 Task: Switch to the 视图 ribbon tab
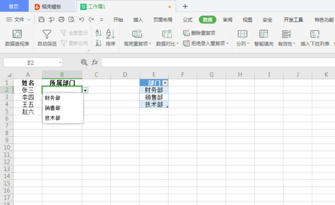[x=247, y=20]
